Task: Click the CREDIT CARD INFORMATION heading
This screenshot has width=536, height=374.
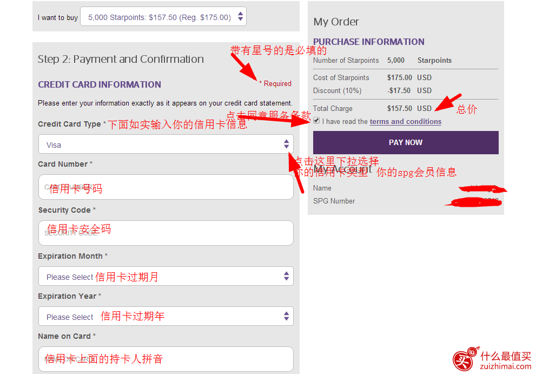Action: (x=100, y=84)
